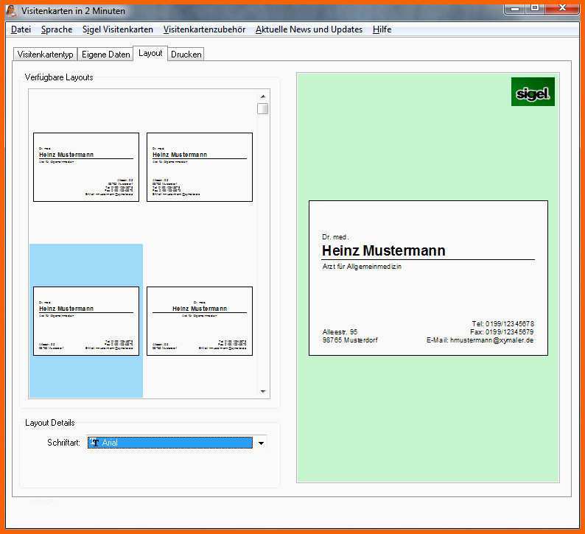The height and width of the screenshot is (534, 585).
Task: Click the business card preview
Action: [428, 278]
